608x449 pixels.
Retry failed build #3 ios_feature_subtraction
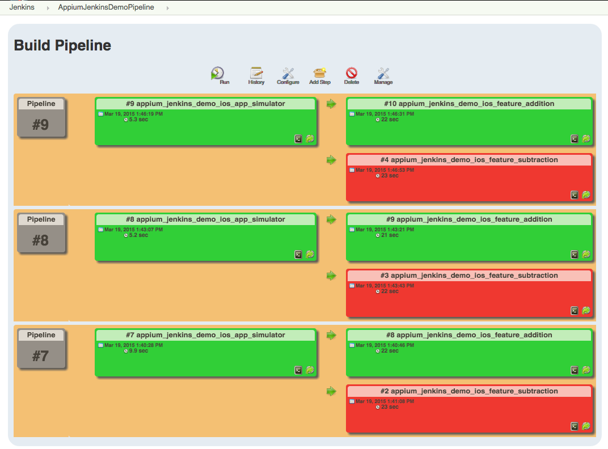click(x=586, y=311)
